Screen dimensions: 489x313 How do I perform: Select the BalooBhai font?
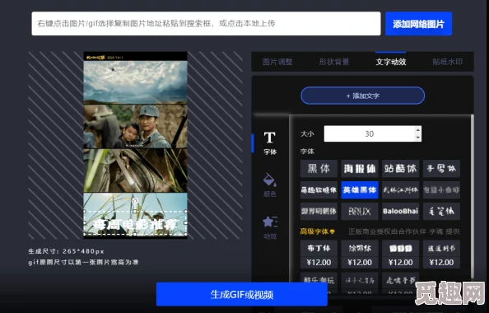[400, 211]
